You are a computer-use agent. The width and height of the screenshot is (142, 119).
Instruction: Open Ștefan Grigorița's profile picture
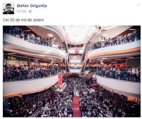tap(8, 9)
